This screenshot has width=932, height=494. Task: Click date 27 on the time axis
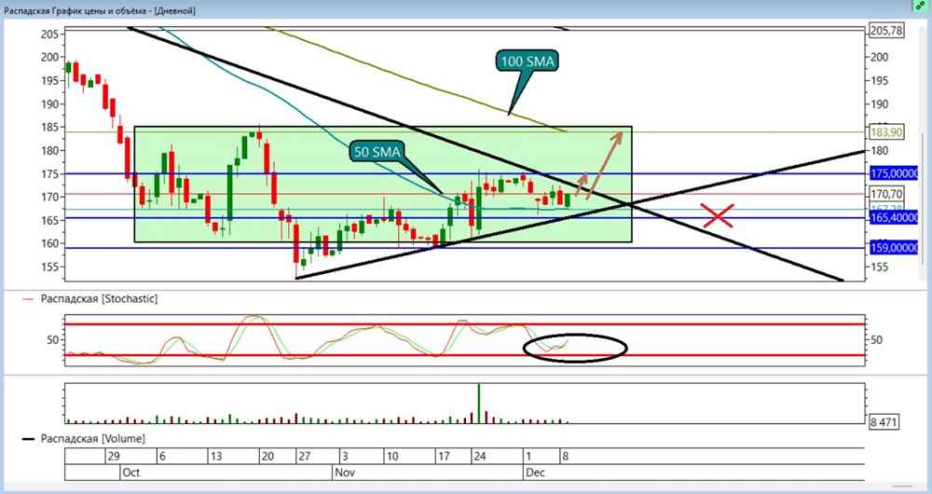(305, 457)
